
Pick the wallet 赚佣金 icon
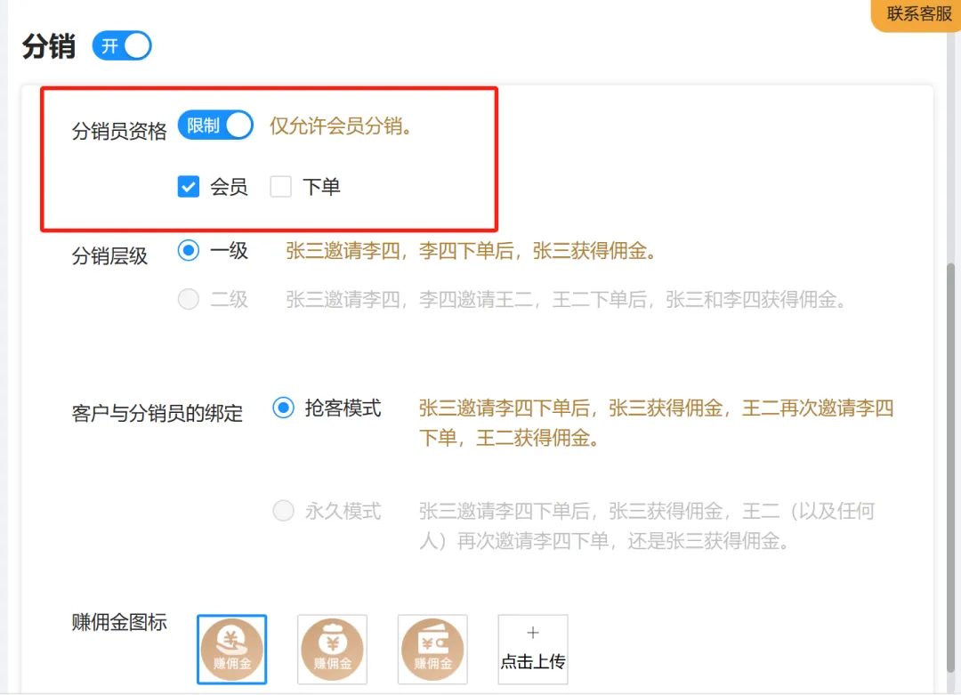[432, 649]
